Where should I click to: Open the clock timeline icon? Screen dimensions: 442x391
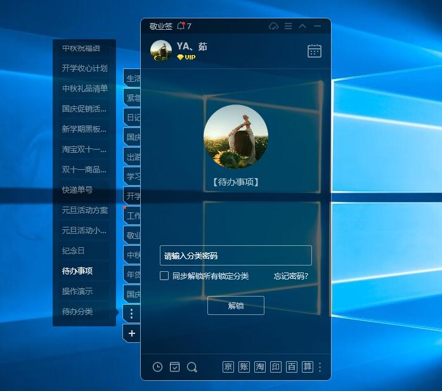point(157,367)
